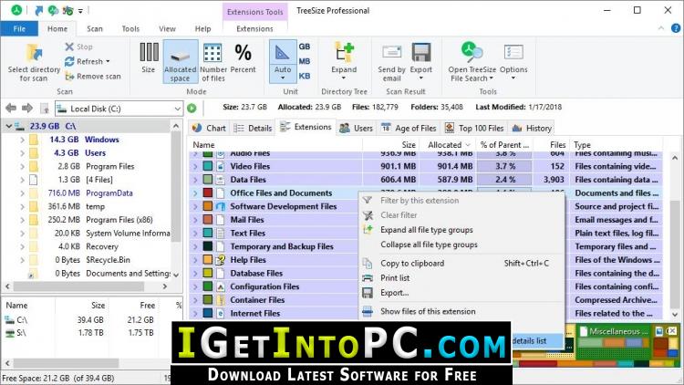Set unit to GB
This screenshot has width=684, height=385.
click(x=305, y=47)
